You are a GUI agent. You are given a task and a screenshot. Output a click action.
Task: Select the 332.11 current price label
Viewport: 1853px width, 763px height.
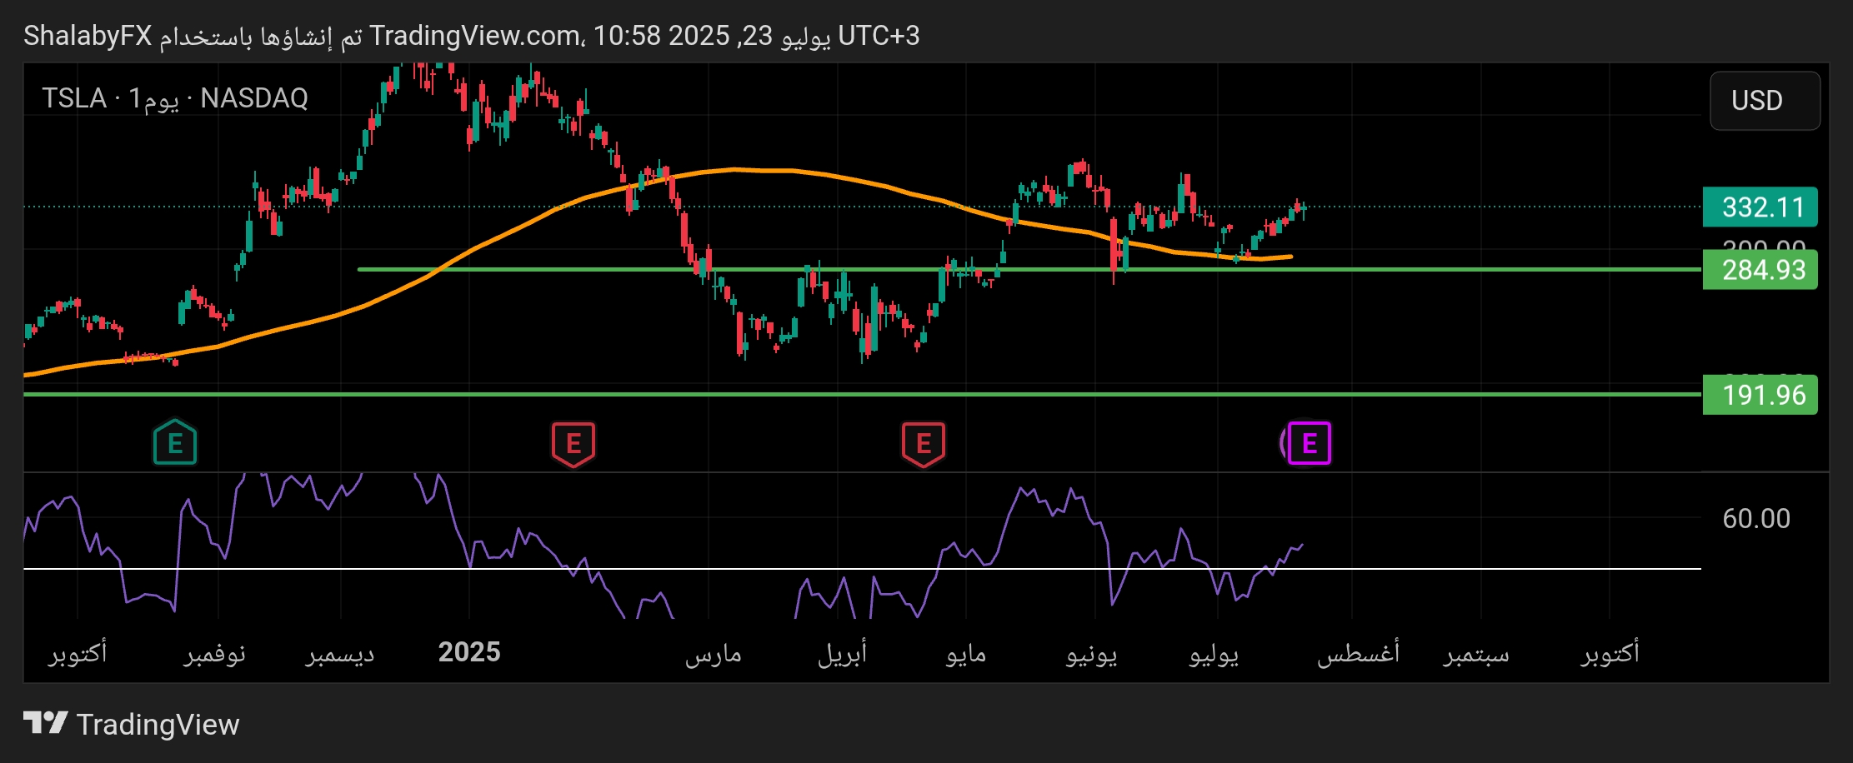tap(1760, 207)
